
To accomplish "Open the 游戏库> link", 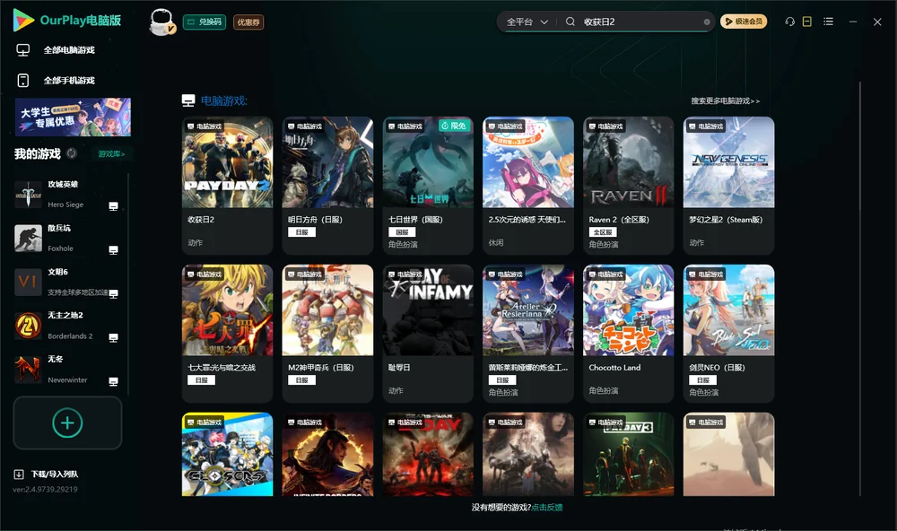I will (111, 154).
